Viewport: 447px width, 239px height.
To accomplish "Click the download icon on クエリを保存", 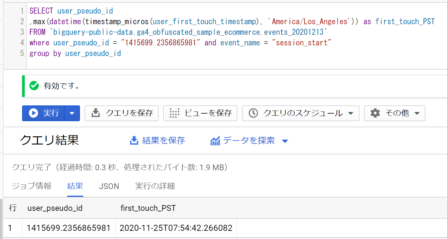I will (x=96, y=113).
